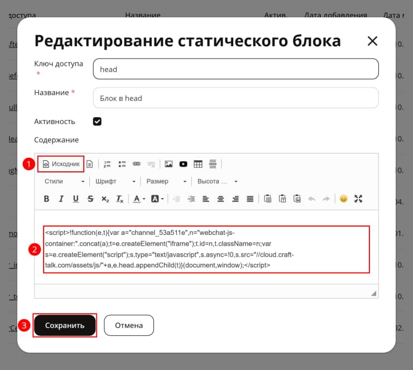Open the Стили dropdown
This screenshot has width=413, height=370.
click(x=64, y=181)
